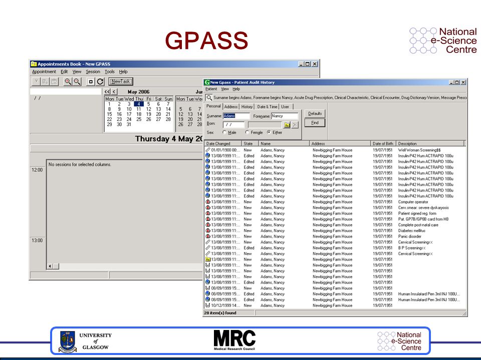Image resolution: width=481 pixels, height=360 pixels.
Task: Click yellow icon in Appointments Book title bar
Action: click(34, 64)
